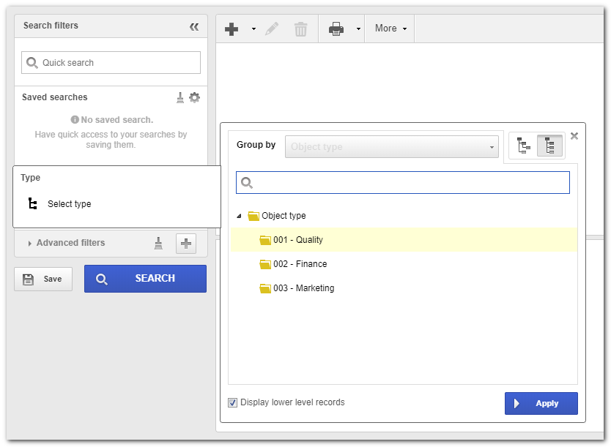Switch to hierarchy tree view mode
The width and height of the screenshot is (611, 447).
click(x=523, y=146)
